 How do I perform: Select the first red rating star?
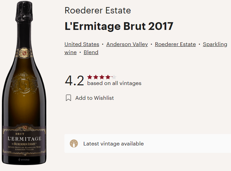[90, 77]
